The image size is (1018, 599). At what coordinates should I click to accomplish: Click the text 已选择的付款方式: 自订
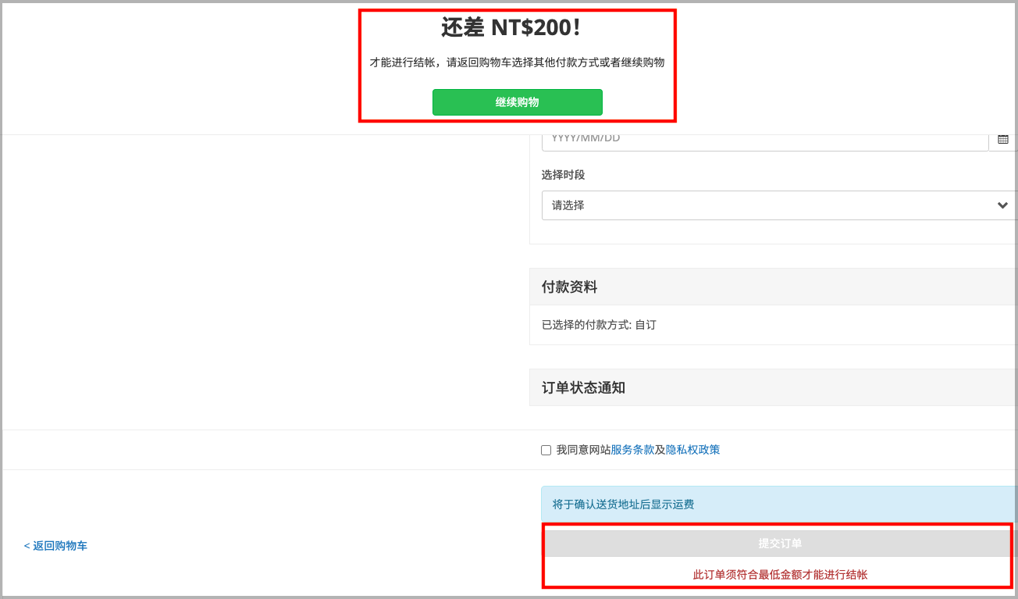coord(599,324)
